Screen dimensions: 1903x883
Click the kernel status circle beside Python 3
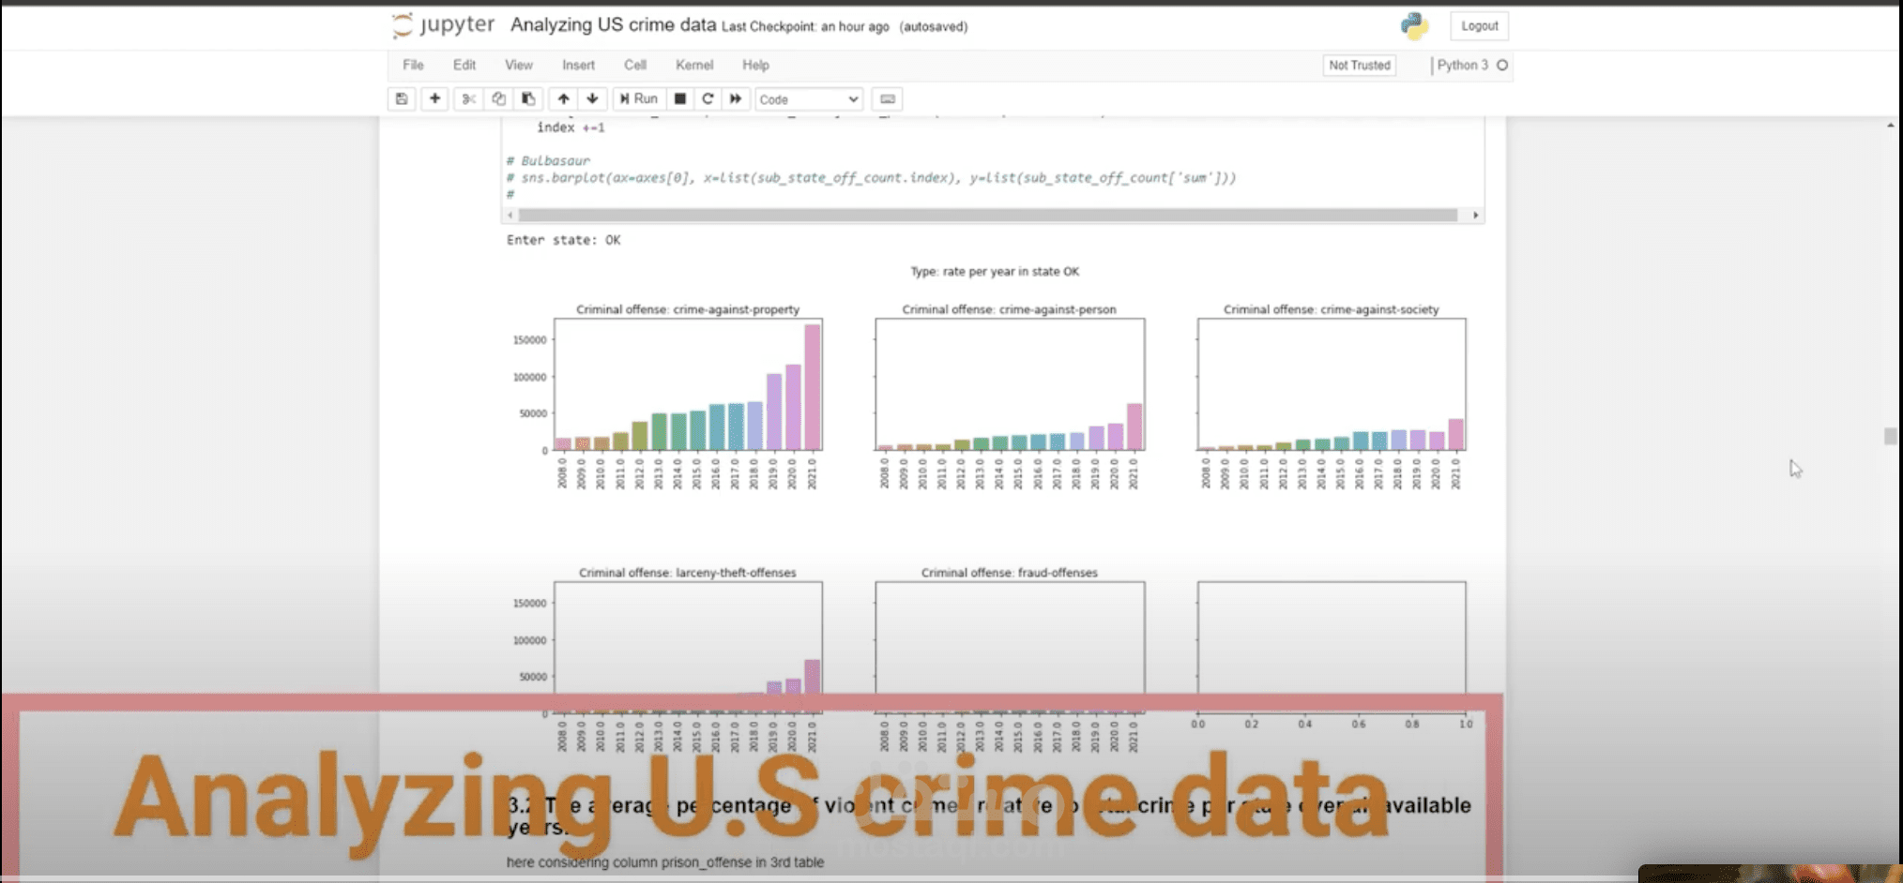click(1502, 66)
